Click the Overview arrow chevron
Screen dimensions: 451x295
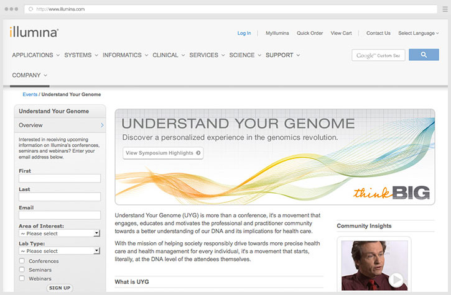(102, 125)
